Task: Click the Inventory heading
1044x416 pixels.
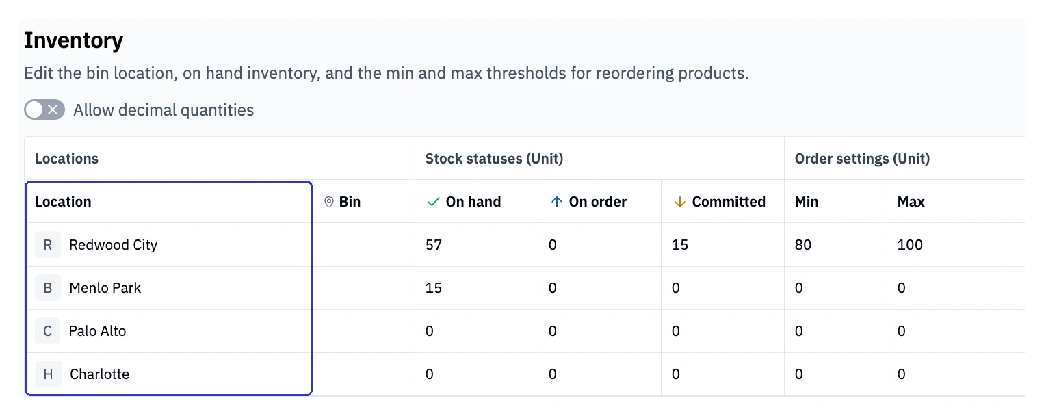Action: 74,41
